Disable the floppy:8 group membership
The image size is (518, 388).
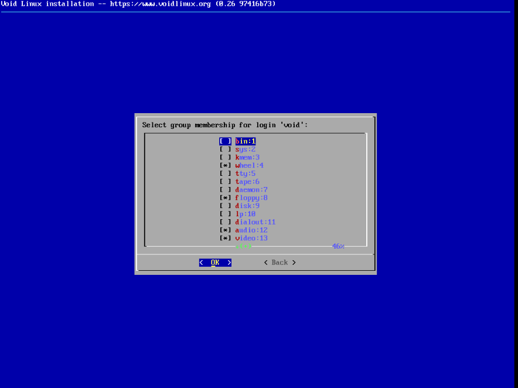225,198
